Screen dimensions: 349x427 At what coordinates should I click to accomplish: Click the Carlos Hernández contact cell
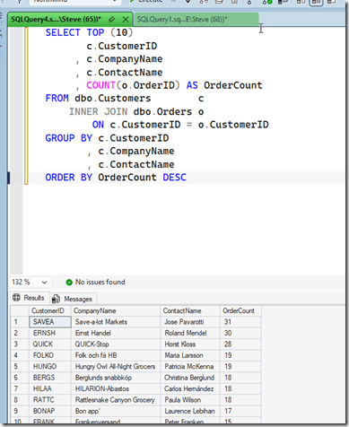coord(190,388)
